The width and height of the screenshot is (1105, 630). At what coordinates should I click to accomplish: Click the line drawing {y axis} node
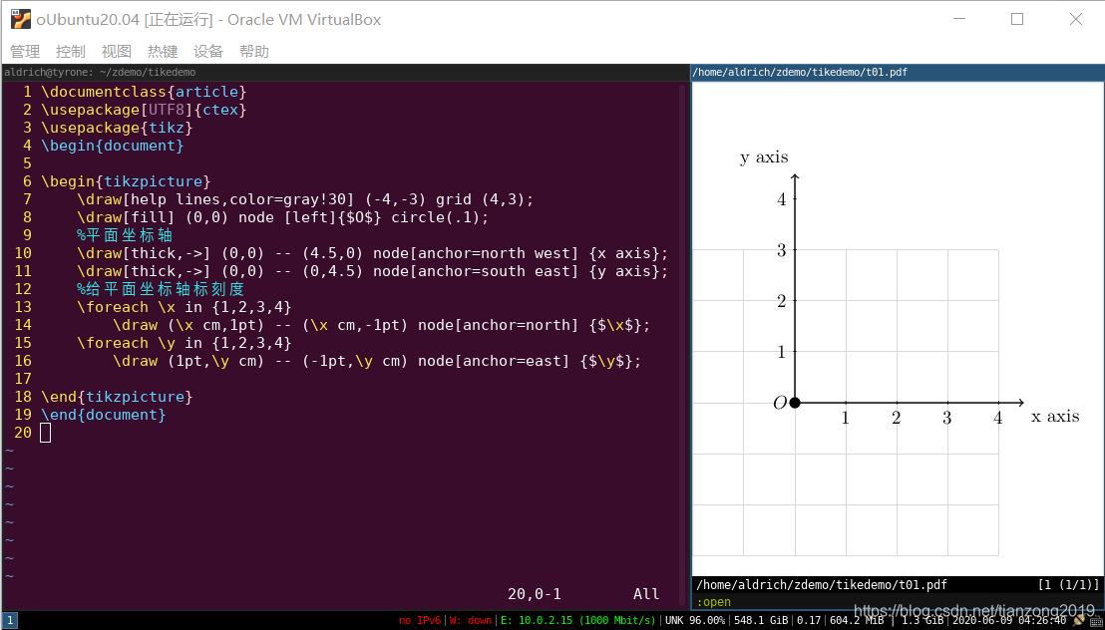point(373,271)
